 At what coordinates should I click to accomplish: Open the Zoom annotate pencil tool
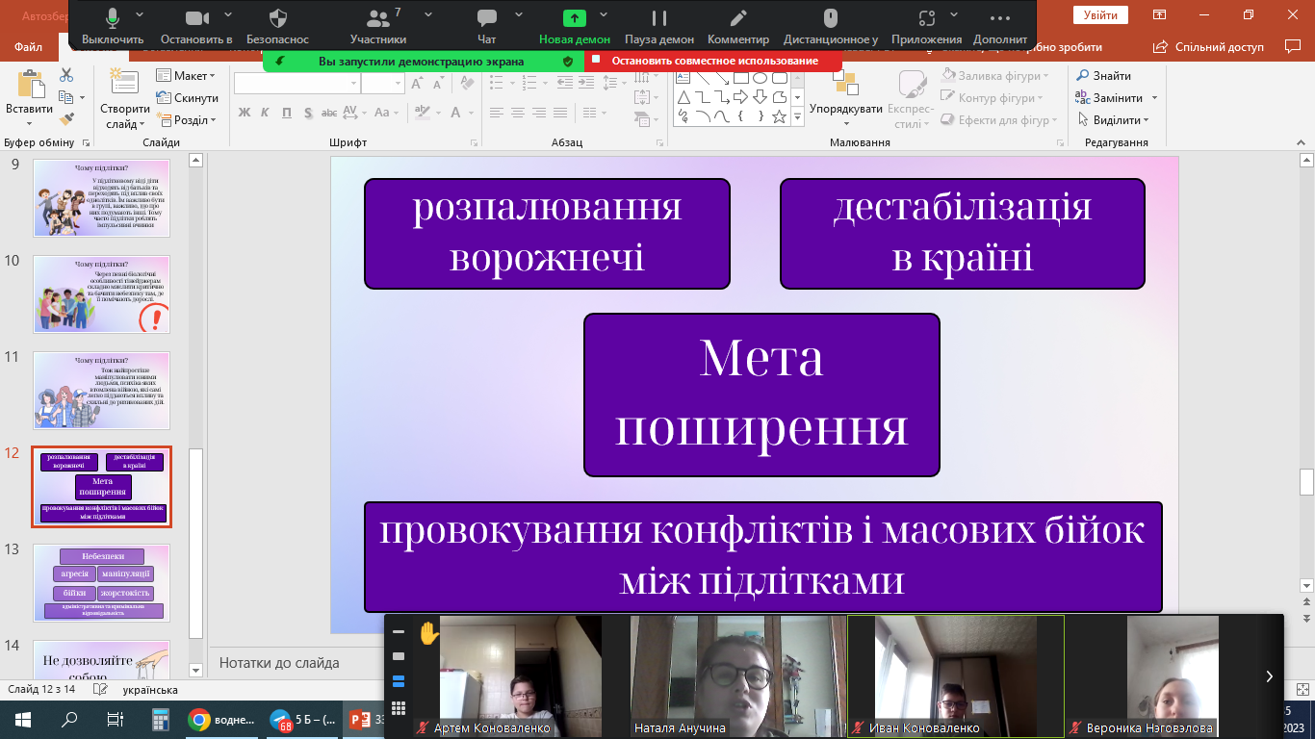(x=738, y=18)
